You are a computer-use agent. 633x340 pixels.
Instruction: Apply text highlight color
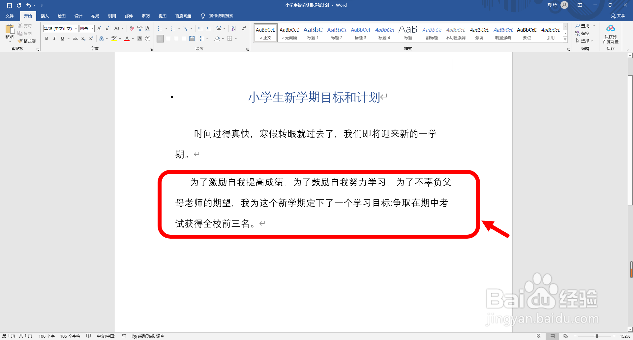tap(114, 39)
